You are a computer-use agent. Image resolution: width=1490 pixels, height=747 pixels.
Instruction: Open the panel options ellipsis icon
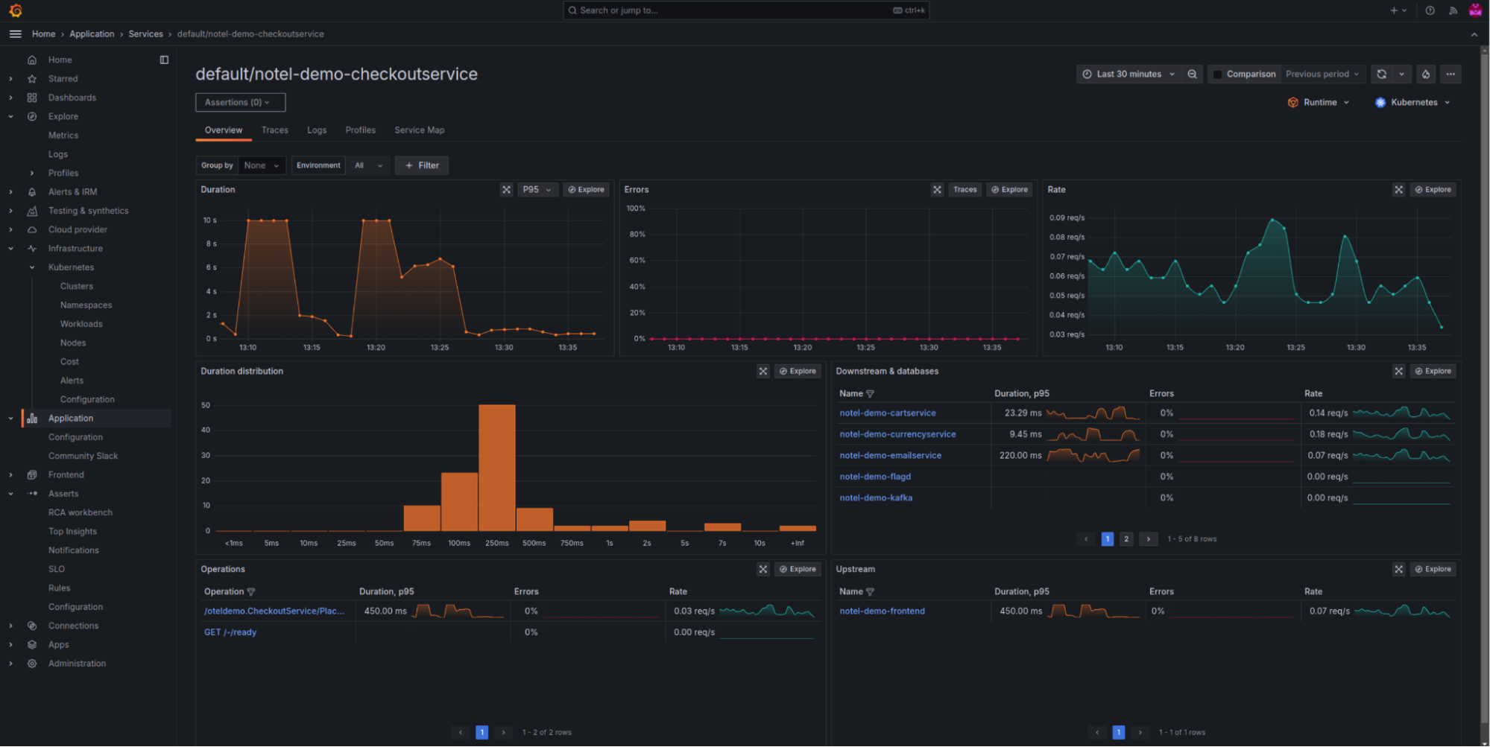point(1450,74)
